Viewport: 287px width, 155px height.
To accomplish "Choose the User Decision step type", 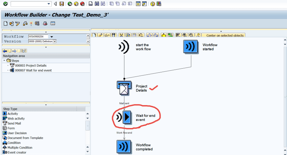I will pos(17,133).
